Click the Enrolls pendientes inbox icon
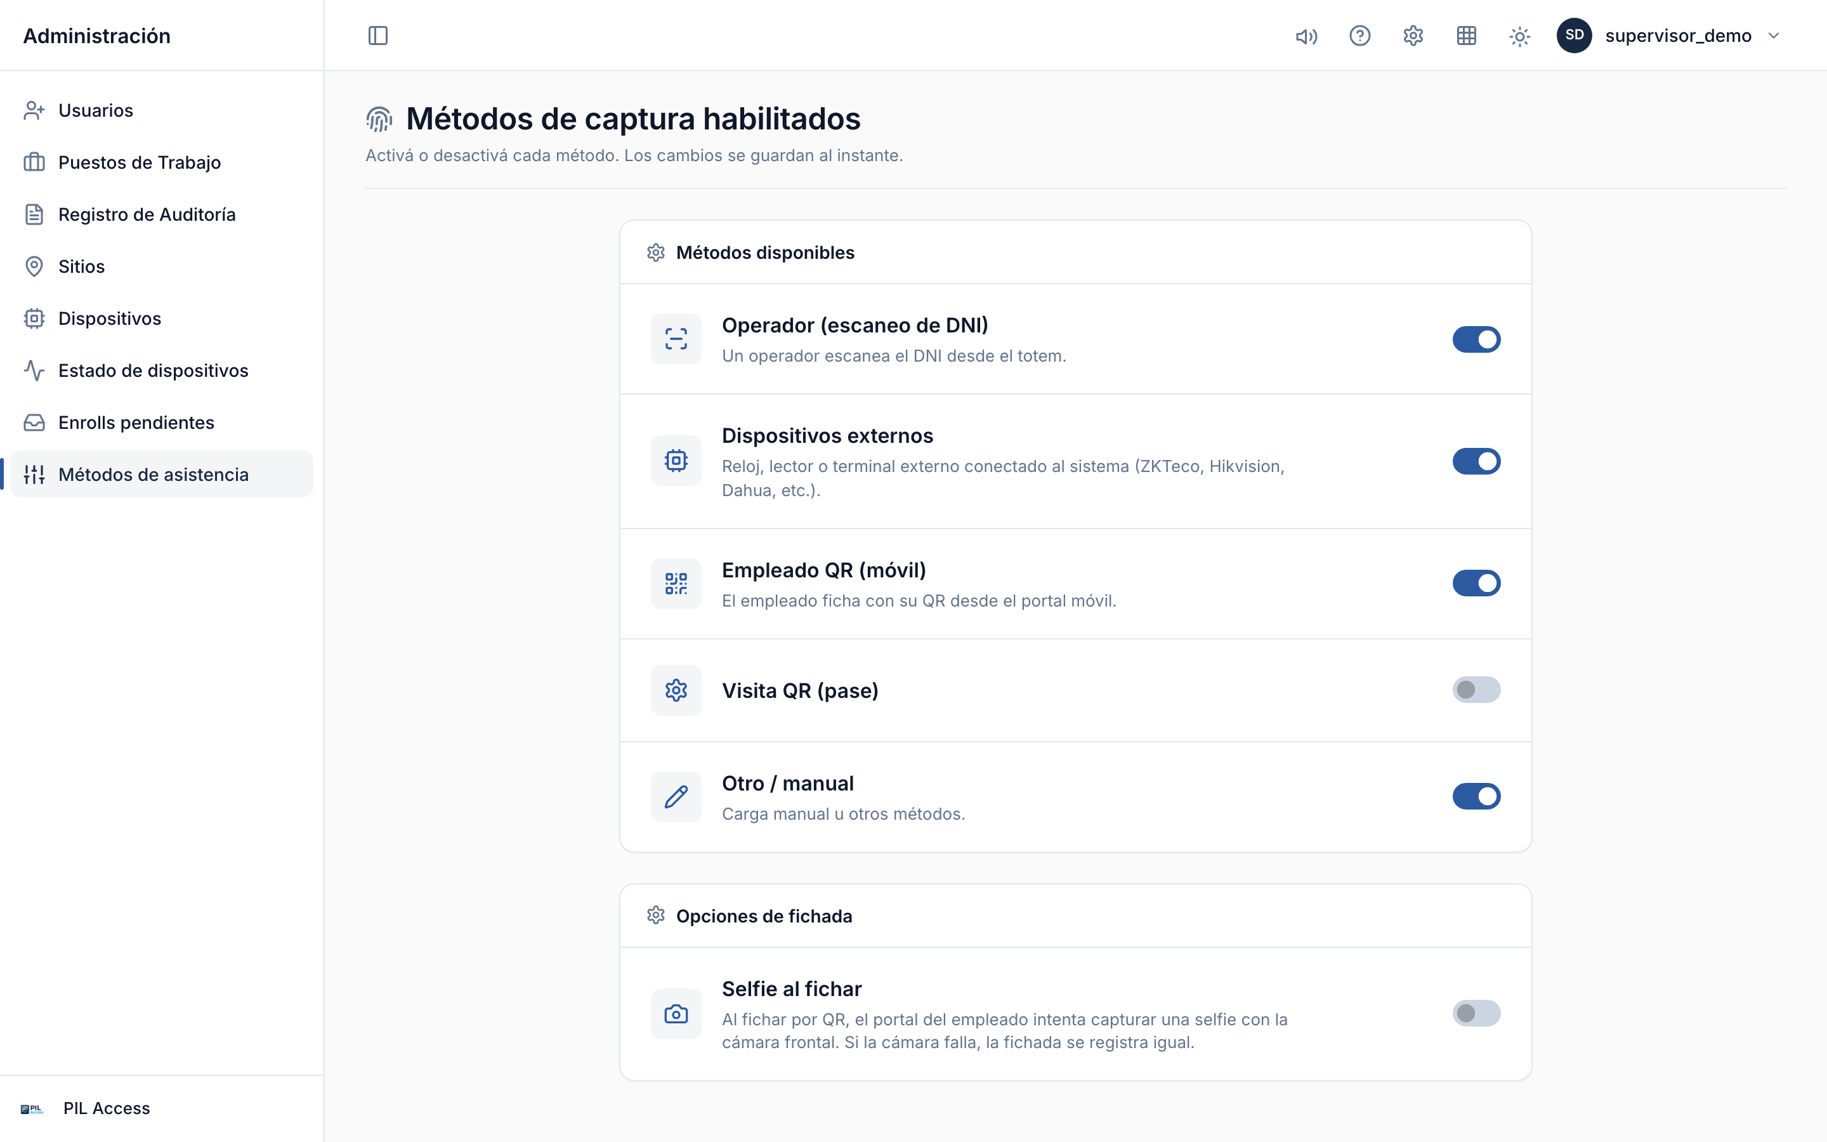This screenshot has height=1142, width=1827. click(x=34, y=423)
